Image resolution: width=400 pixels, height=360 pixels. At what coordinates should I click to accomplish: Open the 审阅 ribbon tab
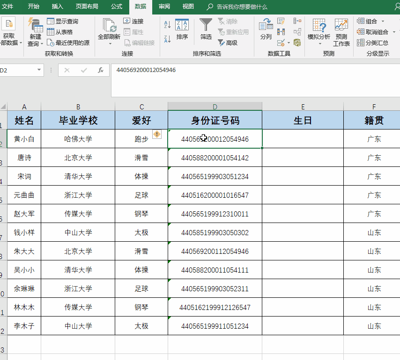click(x=164, y=7)
